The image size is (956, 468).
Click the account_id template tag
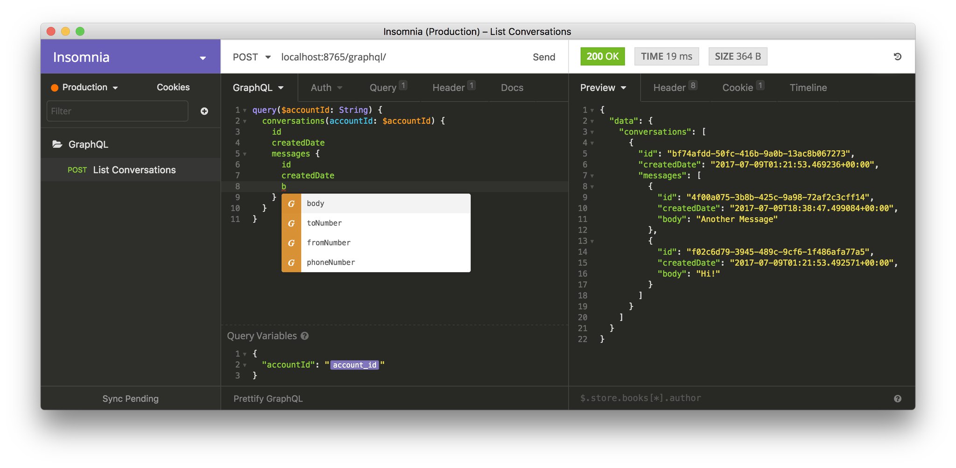point(355,365)
